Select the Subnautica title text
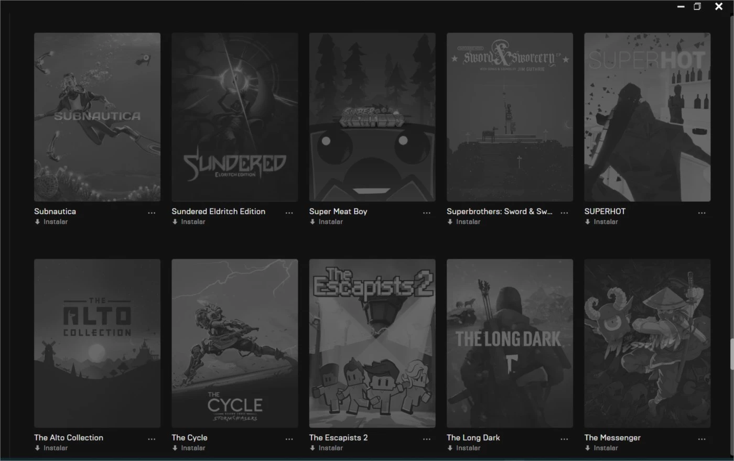734x461 pixels. (55, 212)
